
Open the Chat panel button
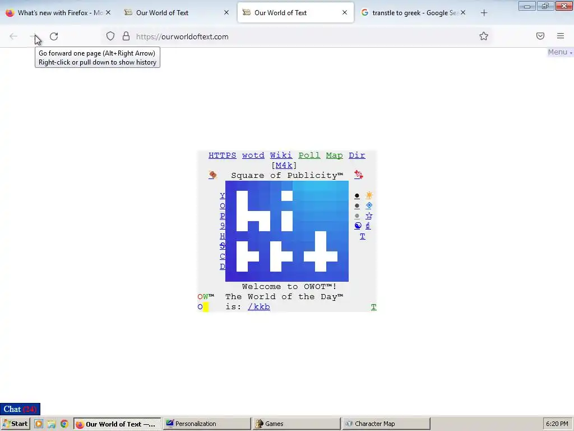tap(20, 409)
